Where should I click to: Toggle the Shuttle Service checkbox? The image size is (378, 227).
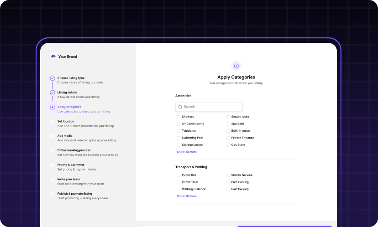pos(228,175)
